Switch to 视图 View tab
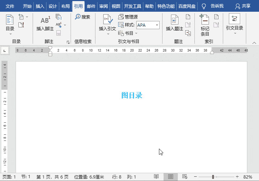Image resolution: width=259 pixels, height=181 pixels. point(116,6)
